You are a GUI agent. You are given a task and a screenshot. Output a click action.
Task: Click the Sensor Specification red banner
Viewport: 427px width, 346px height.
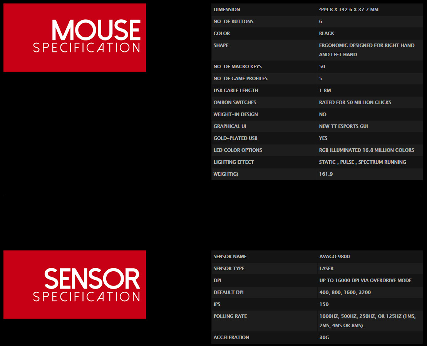75,284
